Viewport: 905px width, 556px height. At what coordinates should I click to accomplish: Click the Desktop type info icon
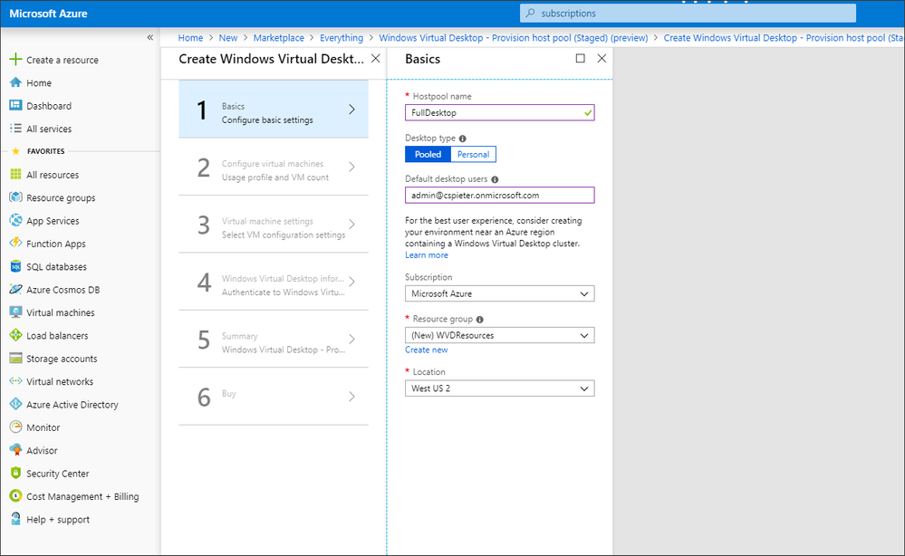(x=462, y=139)
